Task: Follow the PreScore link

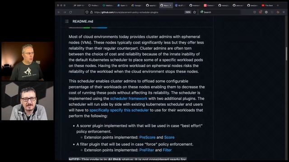Action: pos(147,137)
